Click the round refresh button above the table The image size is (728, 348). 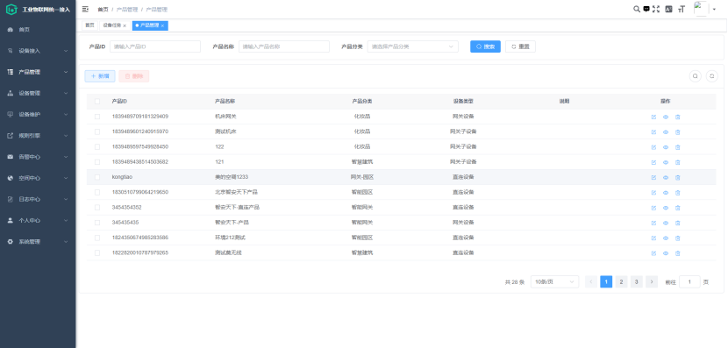711,76
